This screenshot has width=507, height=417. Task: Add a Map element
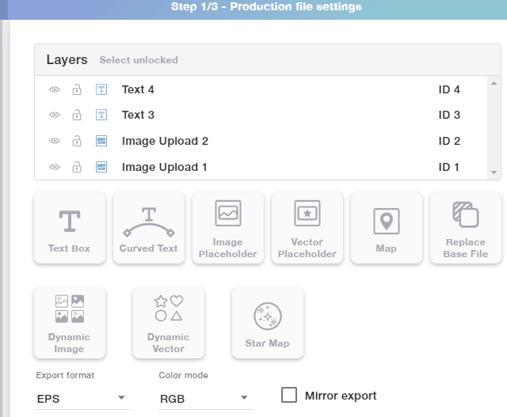click(387, 228)
